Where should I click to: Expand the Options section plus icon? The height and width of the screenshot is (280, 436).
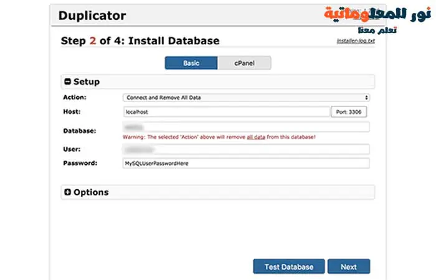[67, 192]
